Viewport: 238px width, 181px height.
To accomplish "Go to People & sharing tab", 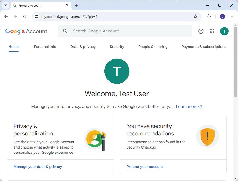I will pos(153,47).
